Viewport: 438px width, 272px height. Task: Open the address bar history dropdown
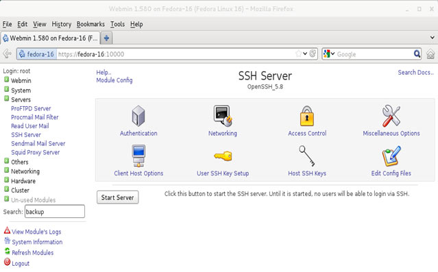(x=305, y=53)
